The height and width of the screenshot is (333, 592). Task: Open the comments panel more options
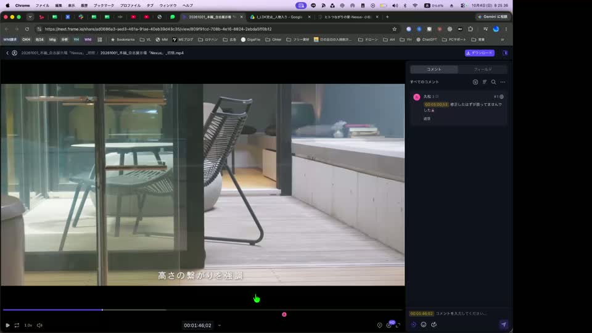(x=503, y=82)
